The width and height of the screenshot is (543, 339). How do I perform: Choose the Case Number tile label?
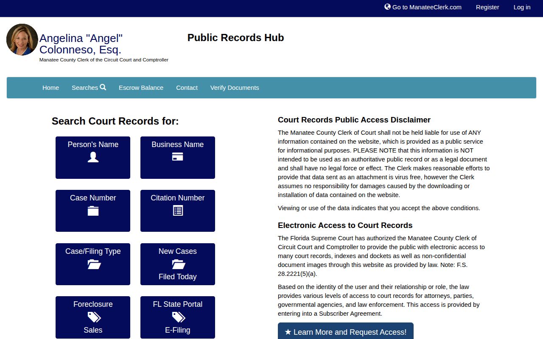(93, 198)
